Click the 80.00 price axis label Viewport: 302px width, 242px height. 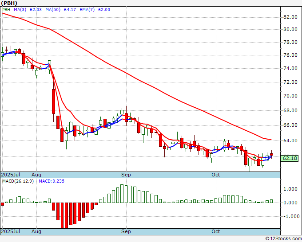(x=290, y=29)
